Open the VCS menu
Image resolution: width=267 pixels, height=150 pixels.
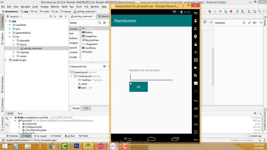[86, 7]
